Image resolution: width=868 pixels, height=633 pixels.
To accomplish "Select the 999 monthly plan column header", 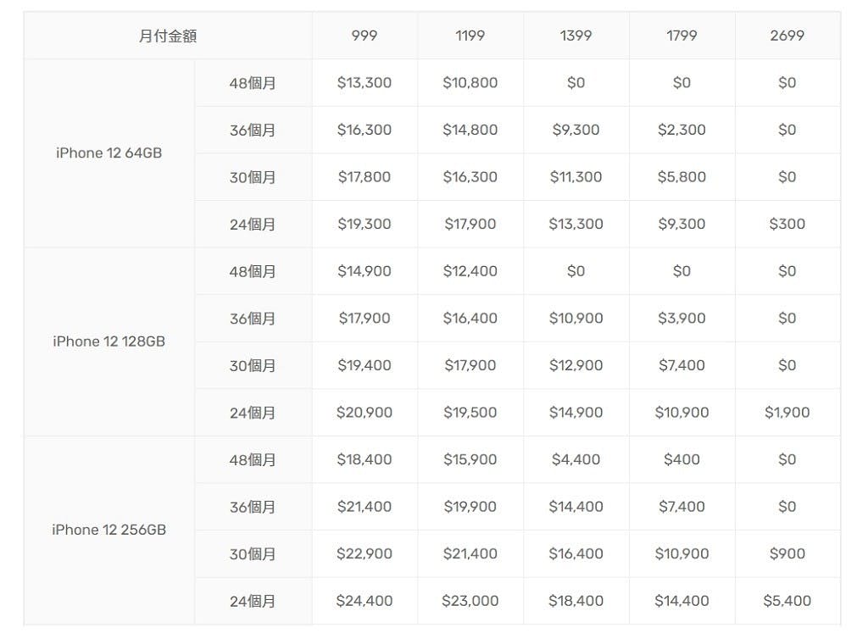I will (364, 36).
